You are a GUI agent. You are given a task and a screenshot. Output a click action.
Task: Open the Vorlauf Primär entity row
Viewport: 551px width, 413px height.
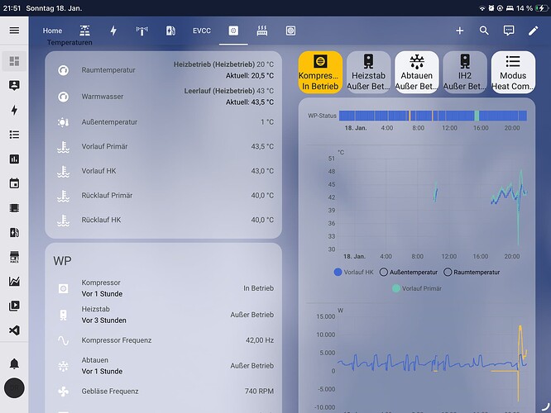(x=164, y=147)
